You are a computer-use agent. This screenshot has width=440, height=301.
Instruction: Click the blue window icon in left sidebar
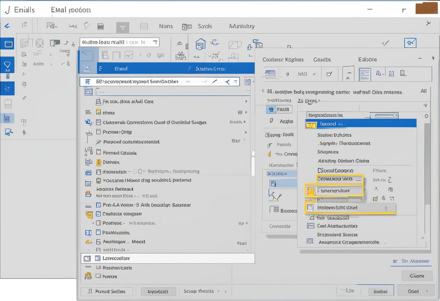click(8, 44)
